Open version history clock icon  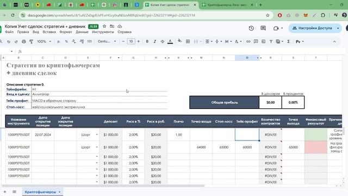click(x=251, y=28)
